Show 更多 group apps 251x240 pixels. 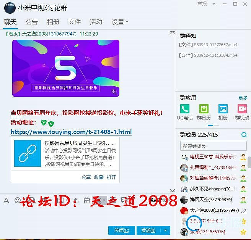243,98
